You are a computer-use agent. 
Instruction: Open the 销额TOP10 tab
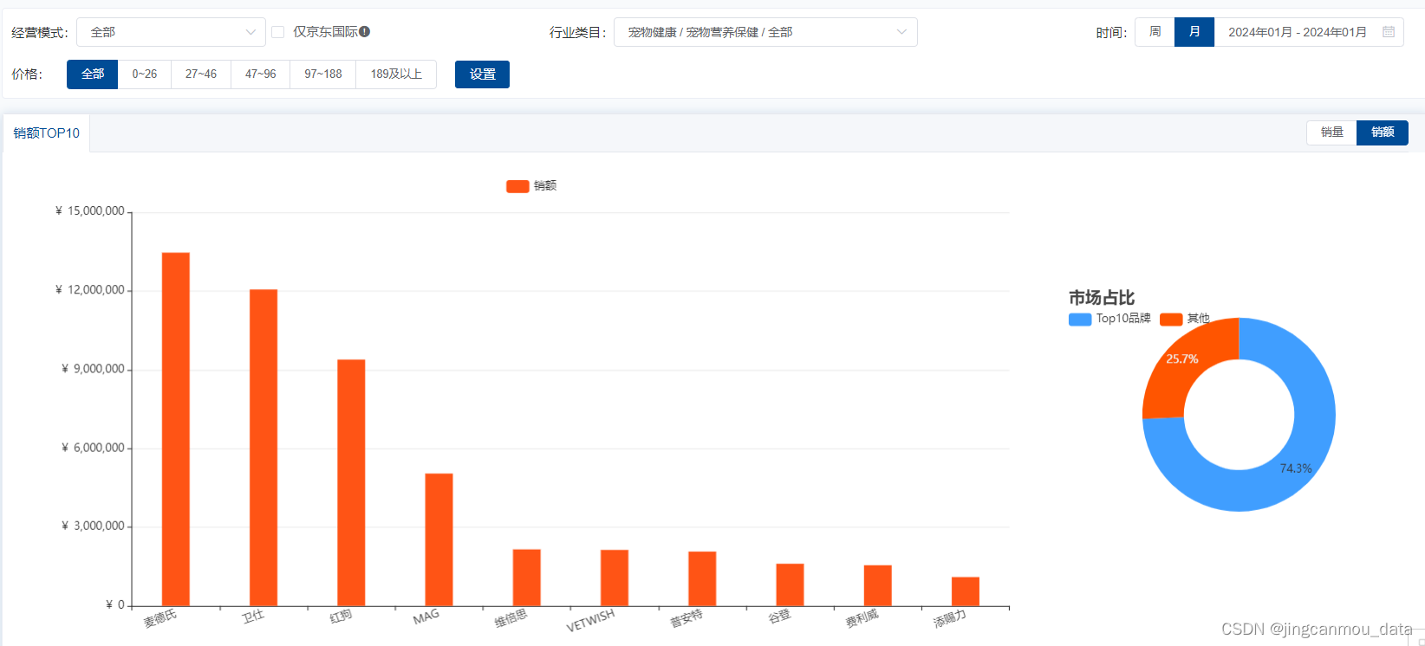click(47, 133)
